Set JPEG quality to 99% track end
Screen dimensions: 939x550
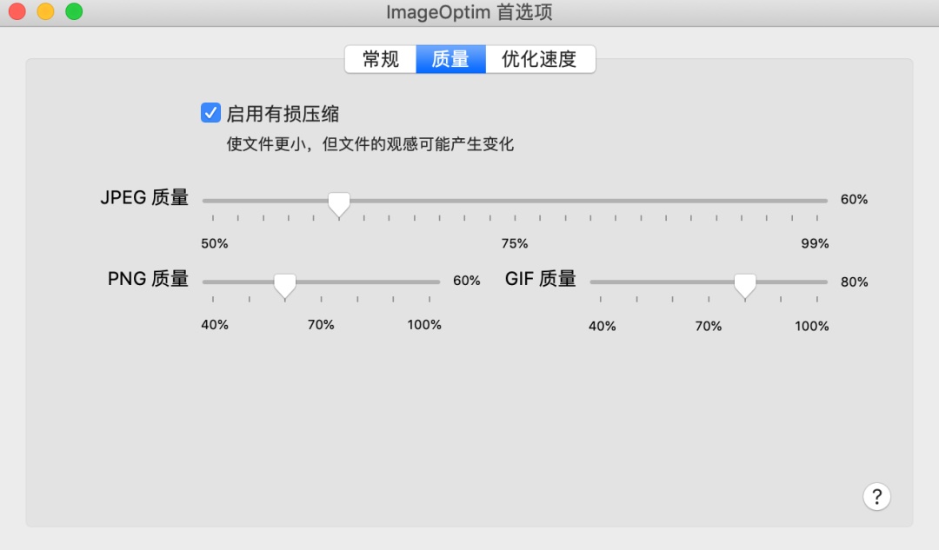(x=817, y=201)
